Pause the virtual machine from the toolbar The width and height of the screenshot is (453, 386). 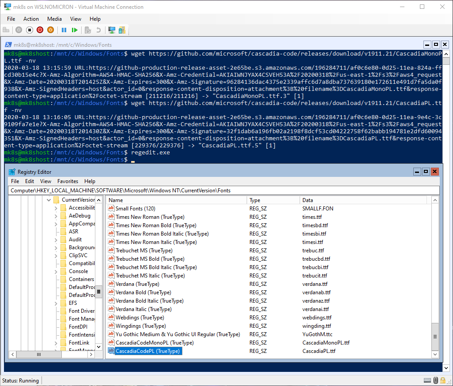tap(64, 30)
